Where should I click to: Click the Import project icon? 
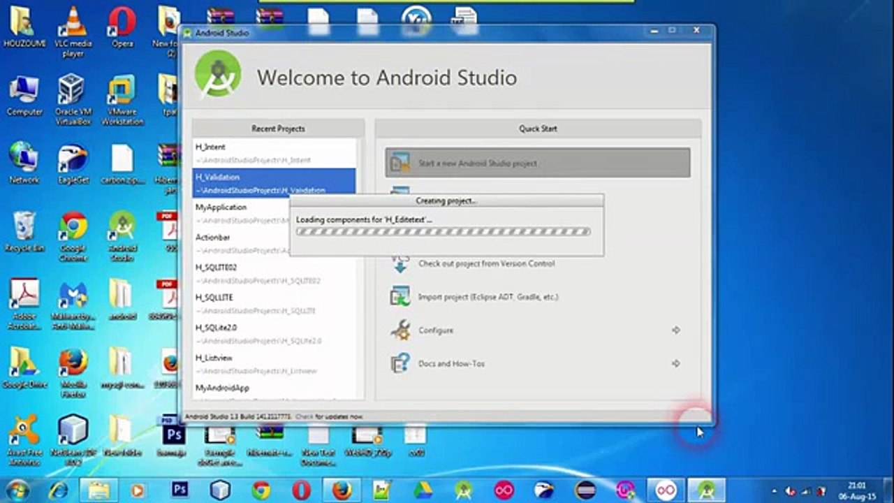click(x=400, y=296)
